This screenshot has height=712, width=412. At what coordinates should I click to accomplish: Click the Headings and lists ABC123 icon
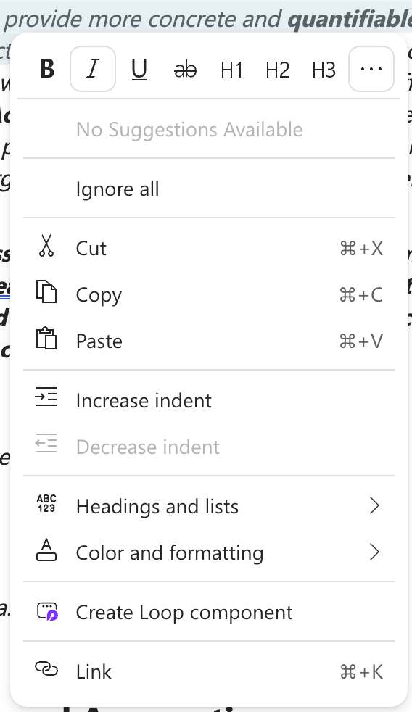[x=46, y=504]
